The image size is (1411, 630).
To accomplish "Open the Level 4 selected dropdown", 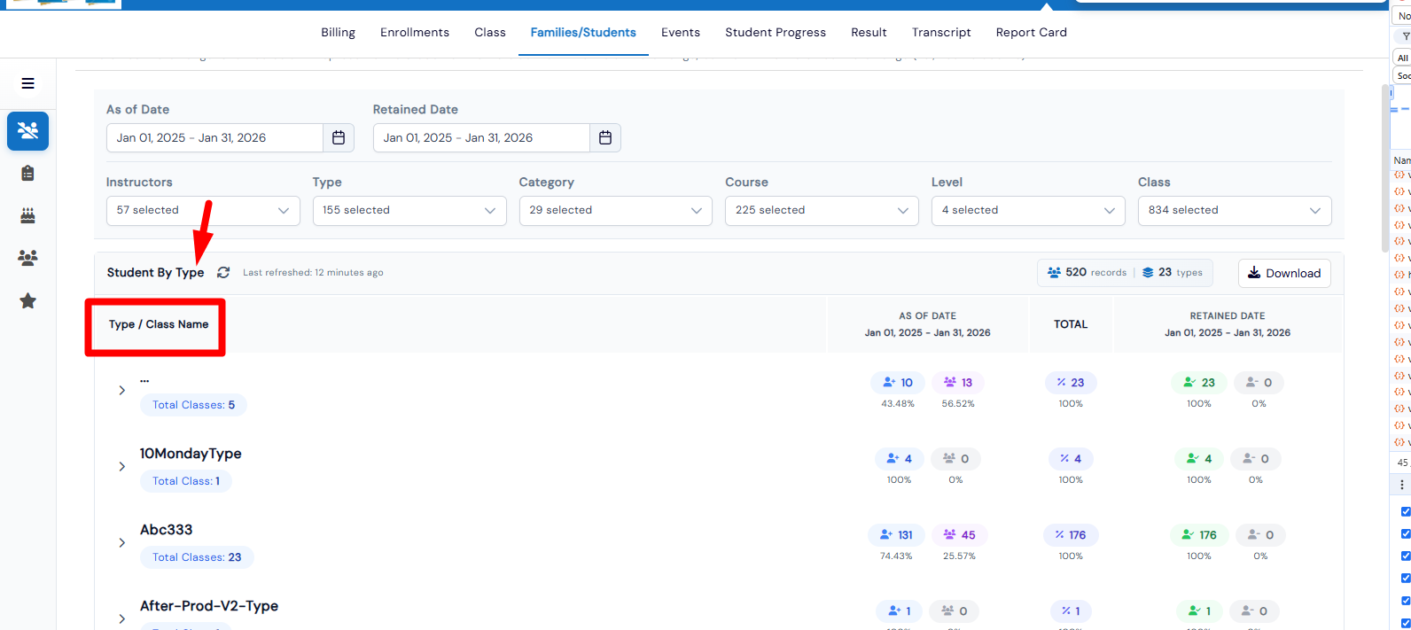I will pos(1028,211).
